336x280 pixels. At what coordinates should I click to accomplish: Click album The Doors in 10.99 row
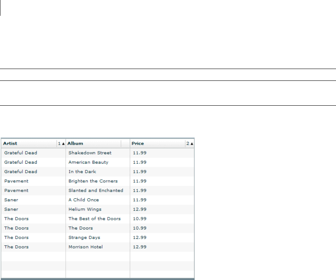pos(81,228)
